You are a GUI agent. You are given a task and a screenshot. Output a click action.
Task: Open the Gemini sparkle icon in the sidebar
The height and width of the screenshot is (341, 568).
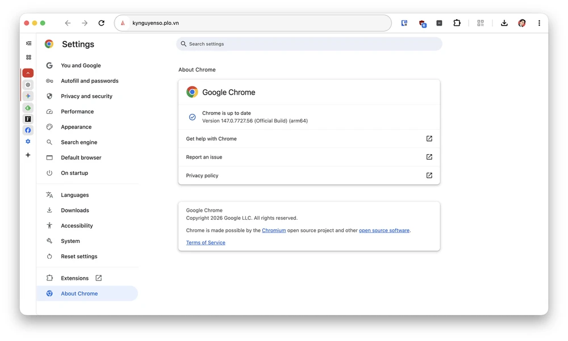28,96
